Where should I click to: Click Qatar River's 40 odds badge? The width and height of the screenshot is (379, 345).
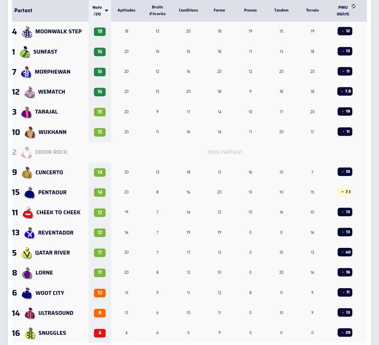pos(345,252)
